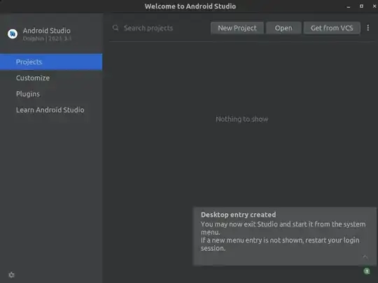Maximize the Welcome window

pos(361,6)
